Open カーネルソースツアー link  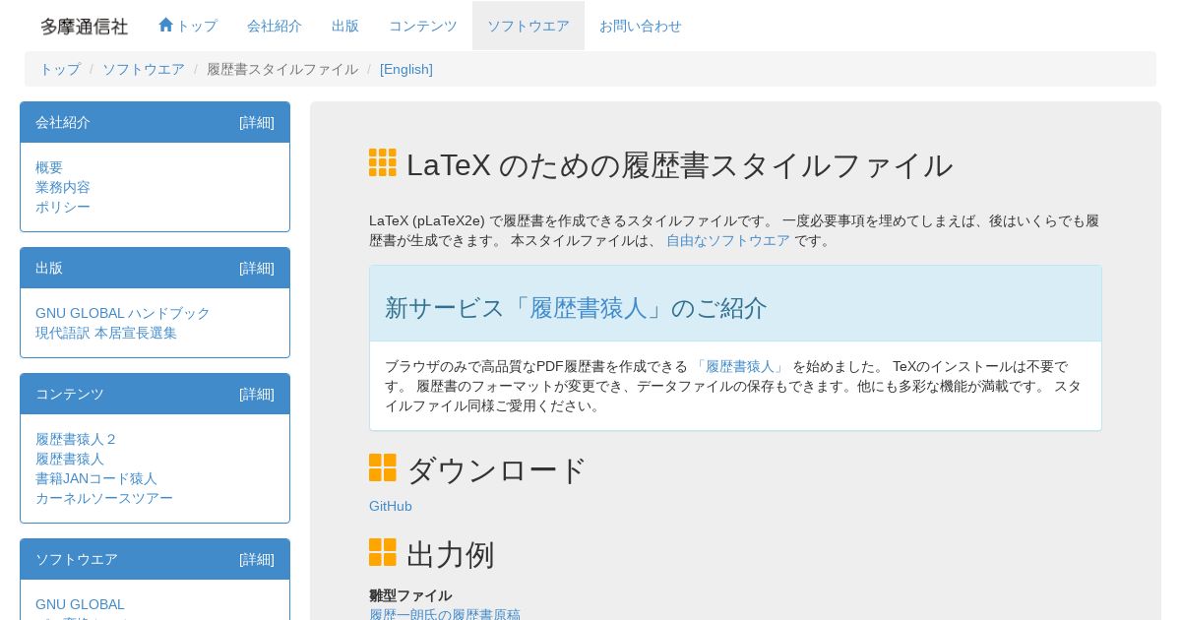pos(104,498)
